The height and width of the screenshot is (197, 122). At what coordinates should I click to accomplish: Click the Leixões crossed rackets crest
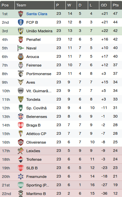point(21,151)
